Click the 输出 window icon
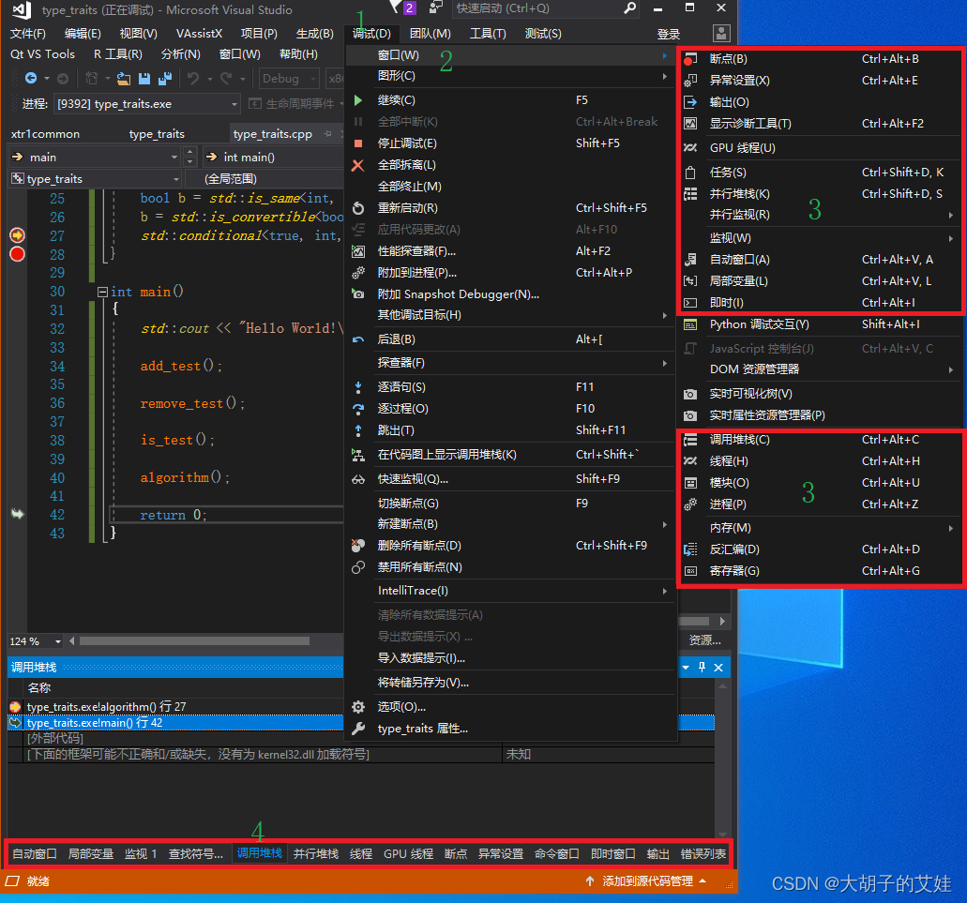Image resolution: width=967 pixels, height=903 pixels. tap(690, 102)
